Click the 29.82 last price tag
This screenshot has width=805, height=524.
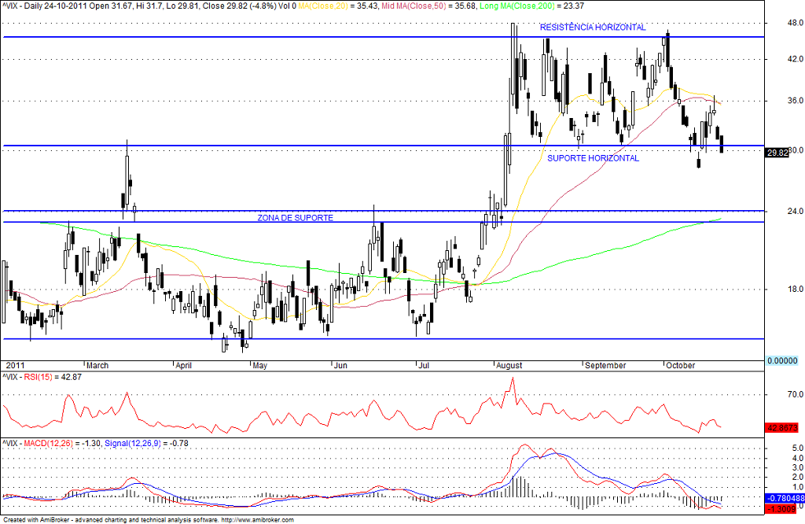777,153
